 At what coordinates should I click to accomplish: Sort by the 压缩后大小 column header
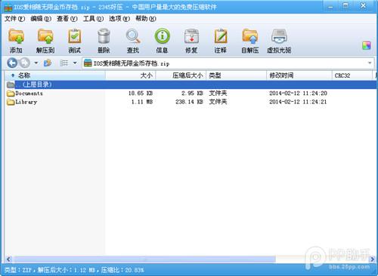(181, 75)
